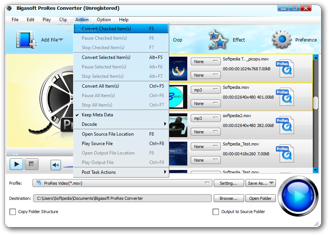This screenshot has width=329, height=235.
Task: Open the None dropdown for softpedia2.mov
Action: [206, 132]
